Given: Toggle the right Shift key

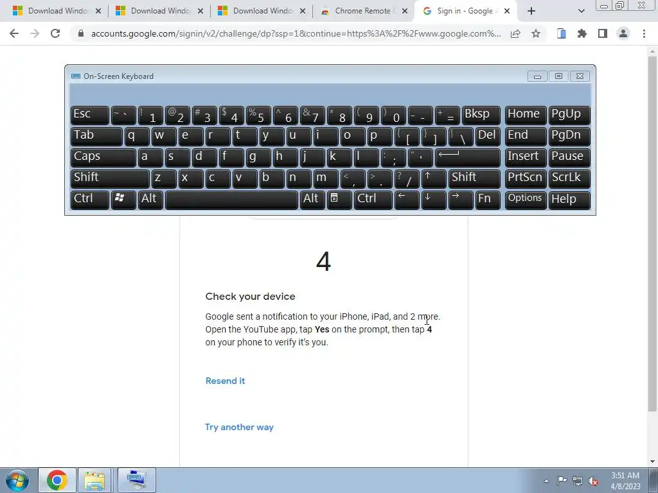Looking at the screenshot, I should pos(475,178).
